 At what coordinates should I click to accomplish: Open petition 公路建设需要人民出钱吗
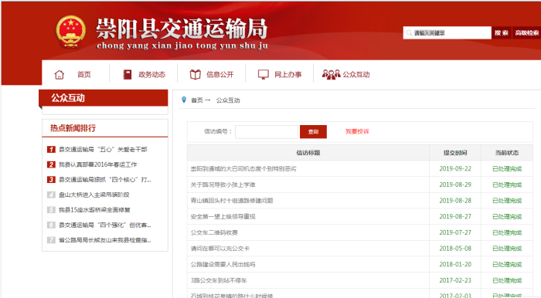pos(223,265)
